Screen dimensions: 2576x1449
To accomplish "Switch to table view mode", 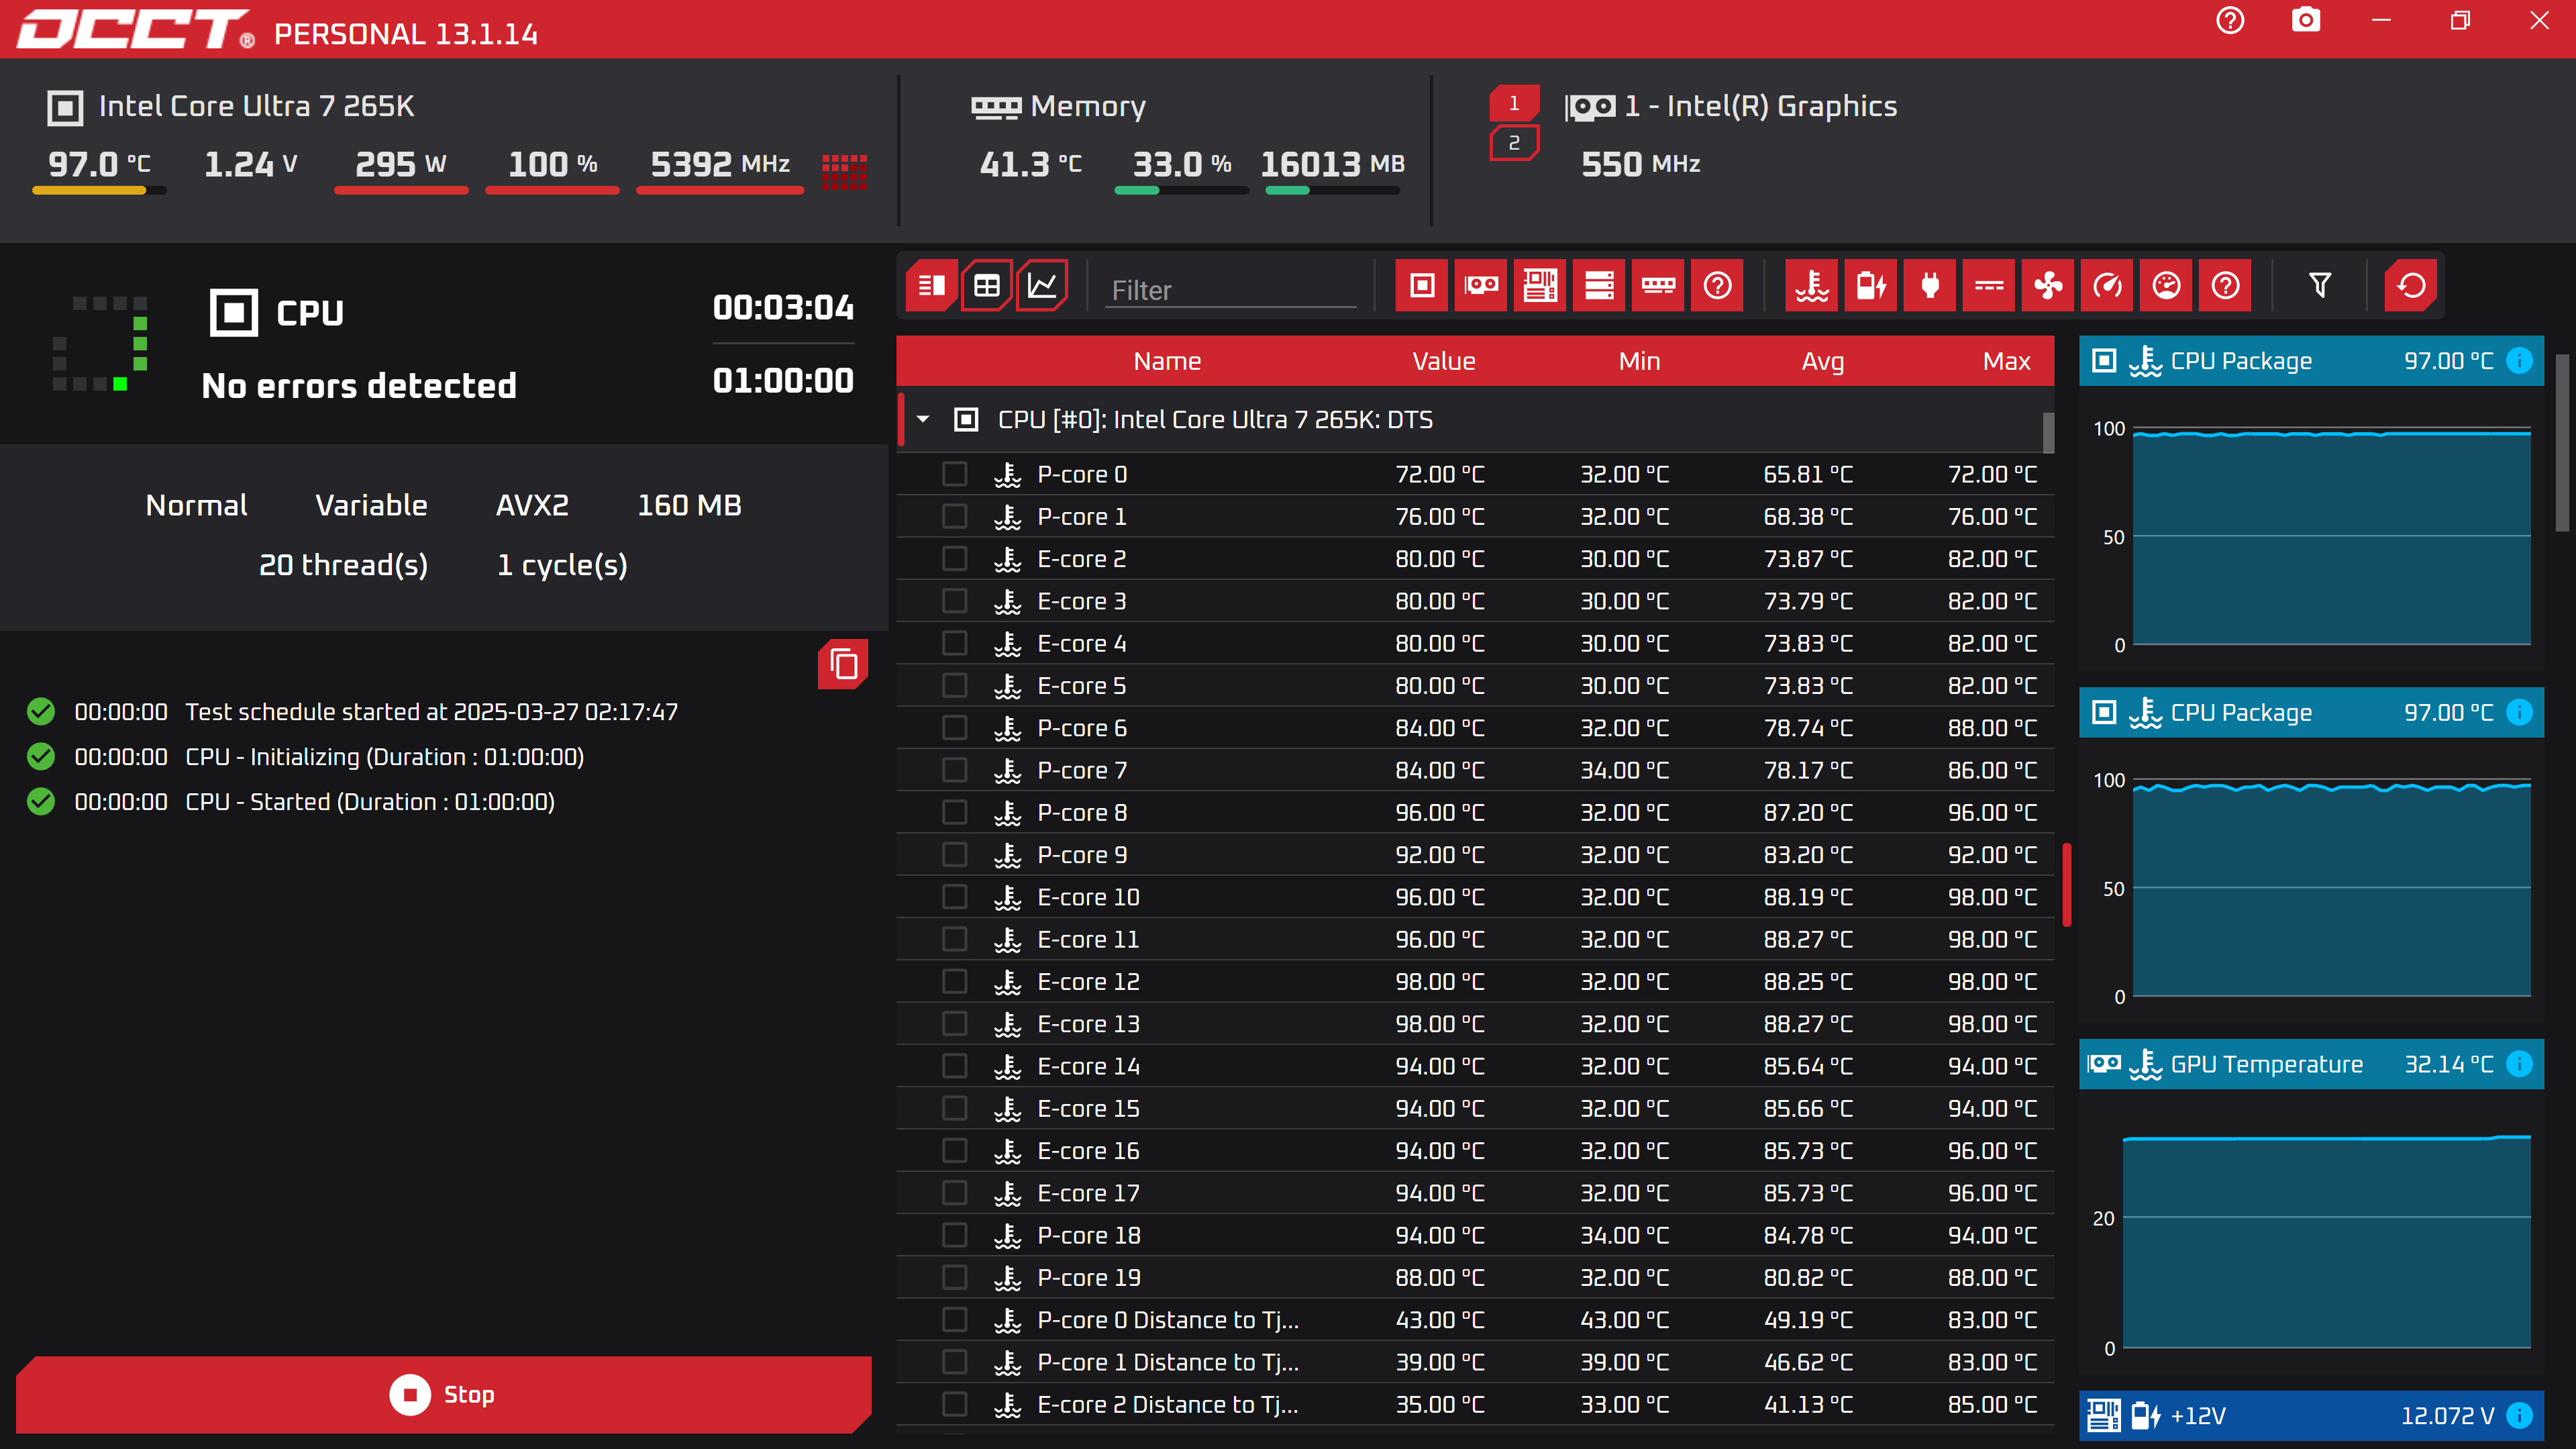I will (986, 286).
